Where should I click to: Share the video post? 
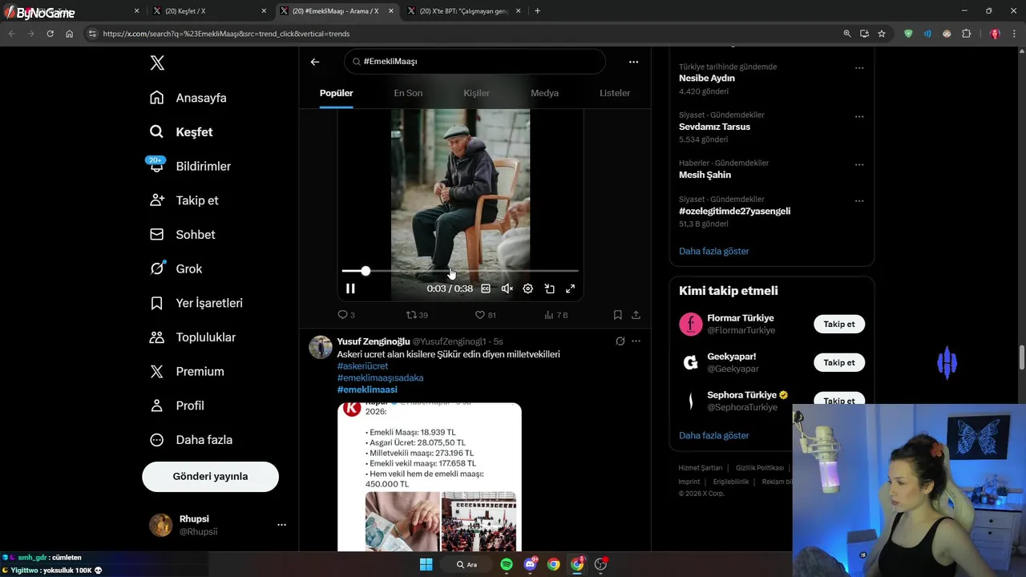[x=636, y=315]
